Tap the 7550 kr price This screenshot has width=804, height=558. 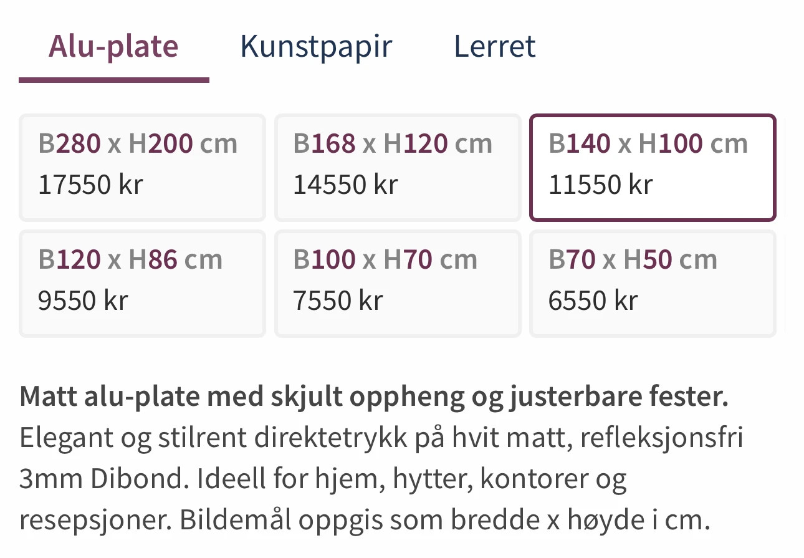coord(338,301)
